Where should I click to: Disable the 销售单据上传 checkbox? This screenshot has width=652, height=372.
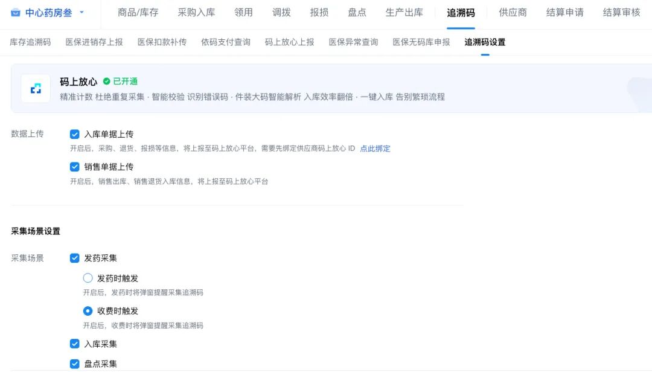click(75, 167)
